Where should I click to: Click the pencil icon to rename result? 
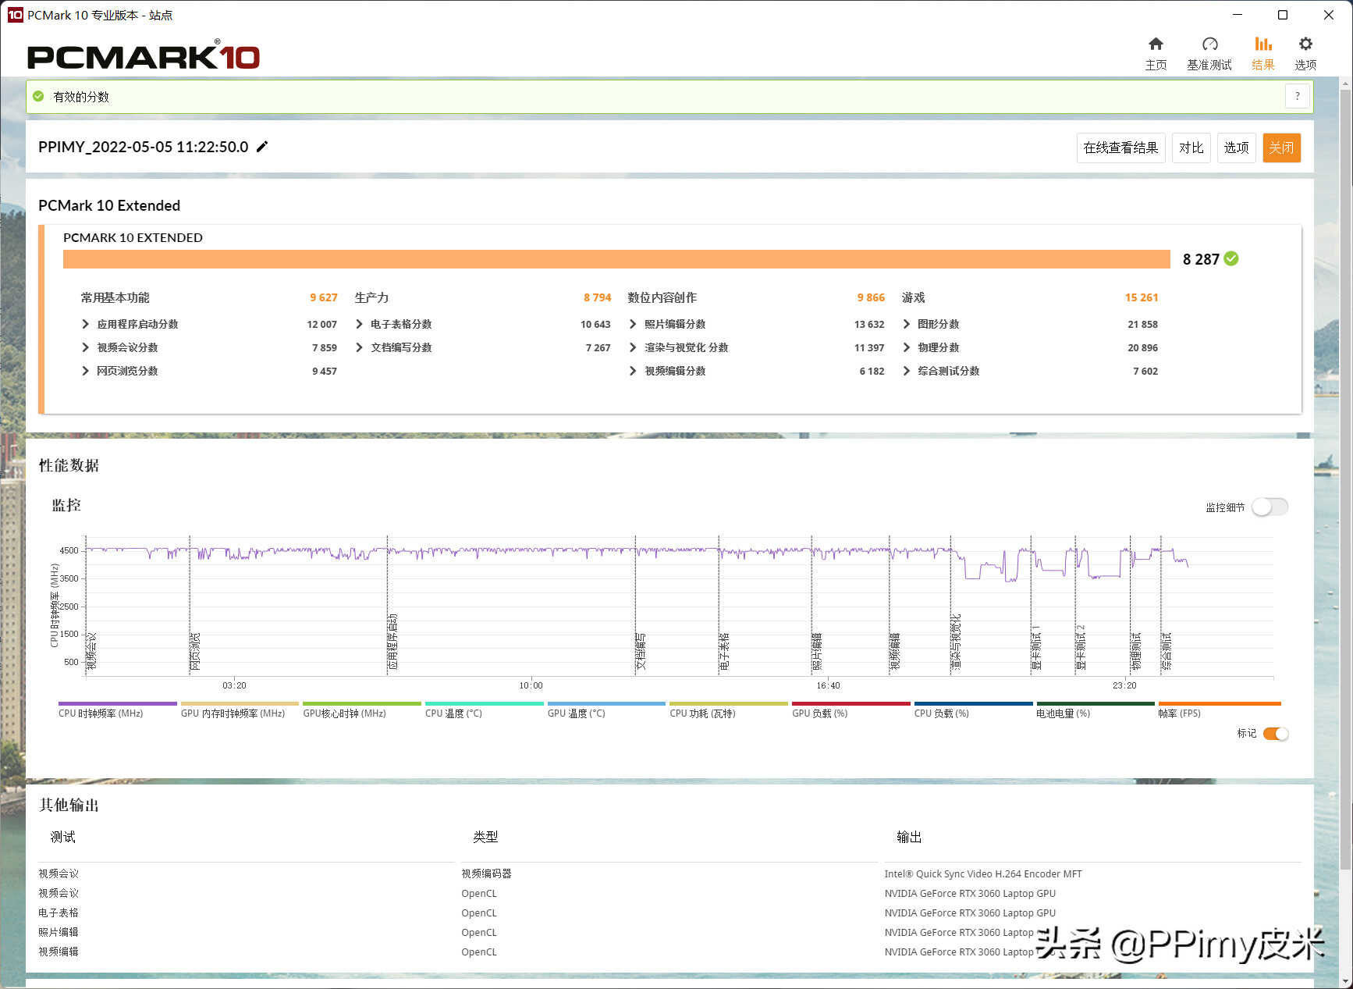[262, 147]
